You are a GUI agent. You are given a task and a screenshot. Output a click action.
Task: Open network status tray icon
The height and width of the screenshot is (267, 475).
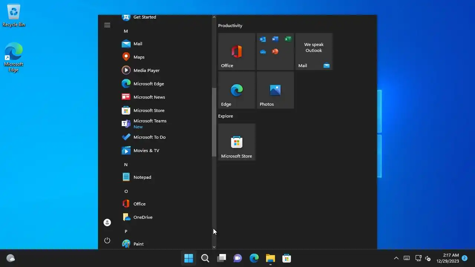[418, 258]
